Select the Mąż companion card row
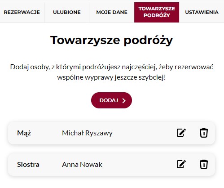224x188 pixels. point(111,133)
